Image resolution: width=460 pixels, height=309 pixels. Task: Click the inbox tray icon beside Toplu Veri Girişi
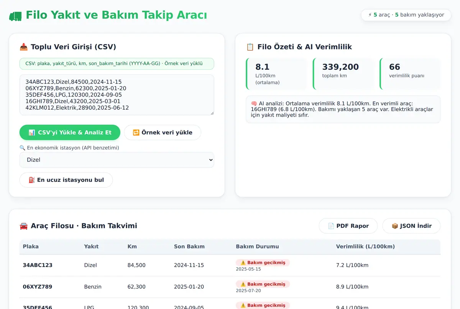click(x=24, y=47)
